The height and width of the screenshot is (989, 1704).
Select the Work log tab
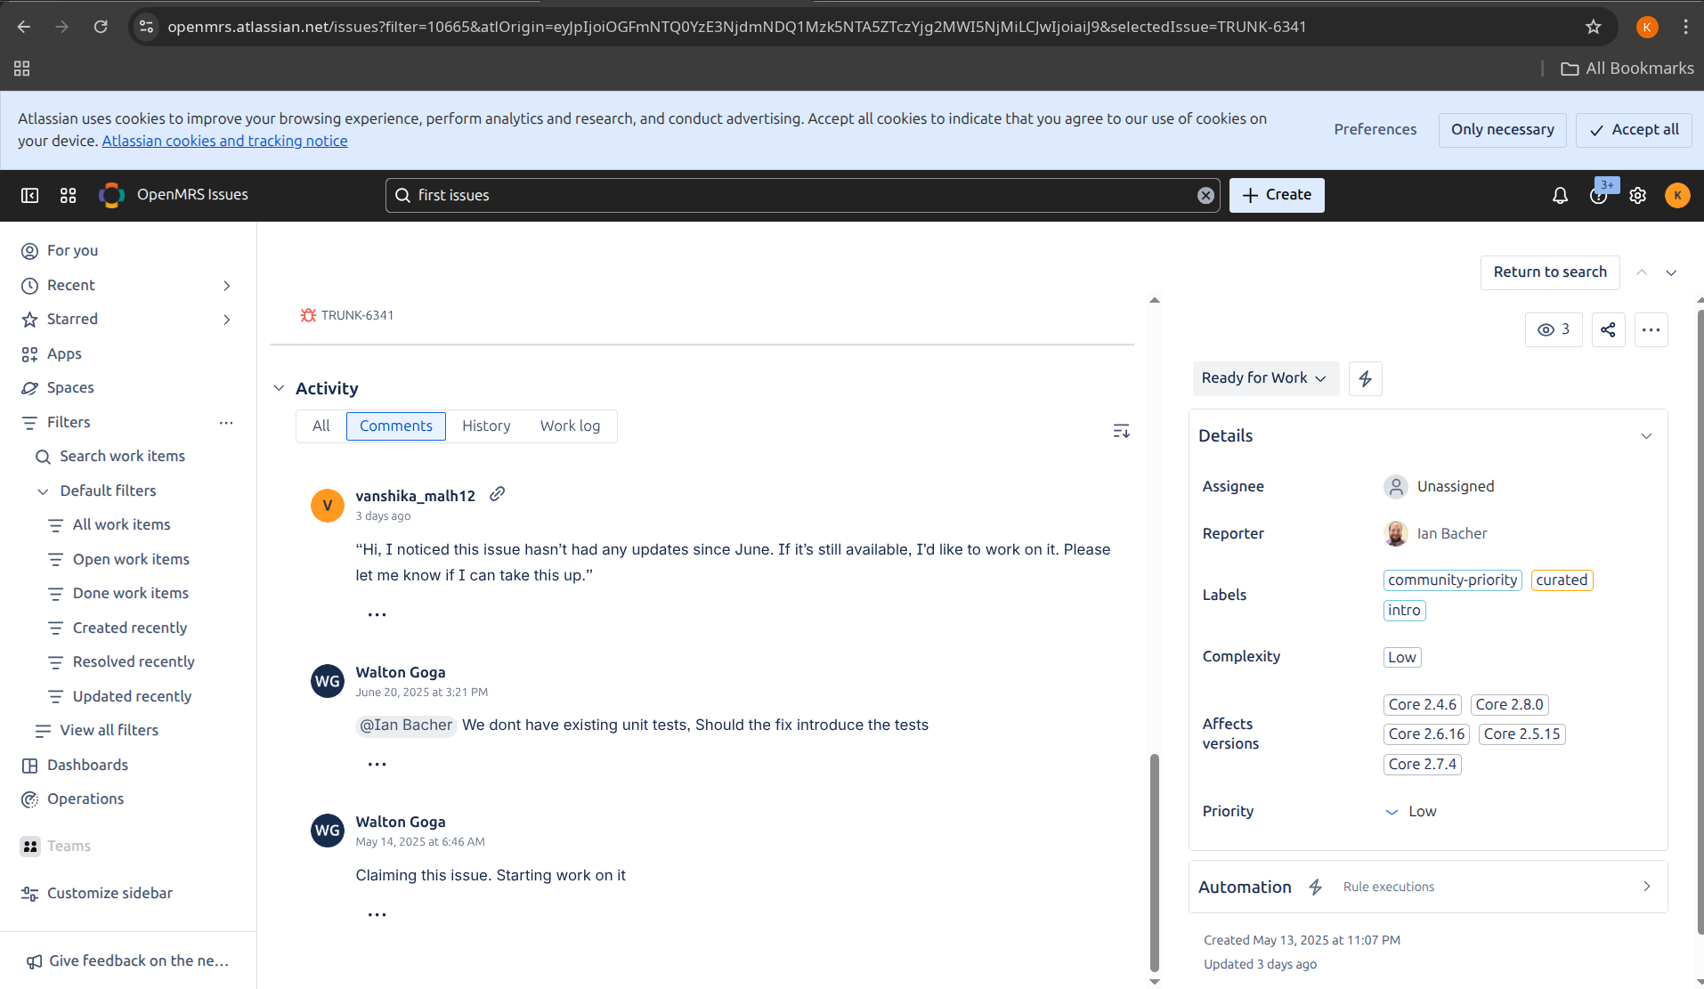pos(570,426)
